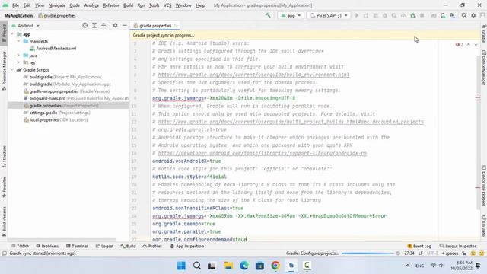The height and width of the screenshot is (274, 487).
Task: Open the VCS menu
Action: pos(167,5)
